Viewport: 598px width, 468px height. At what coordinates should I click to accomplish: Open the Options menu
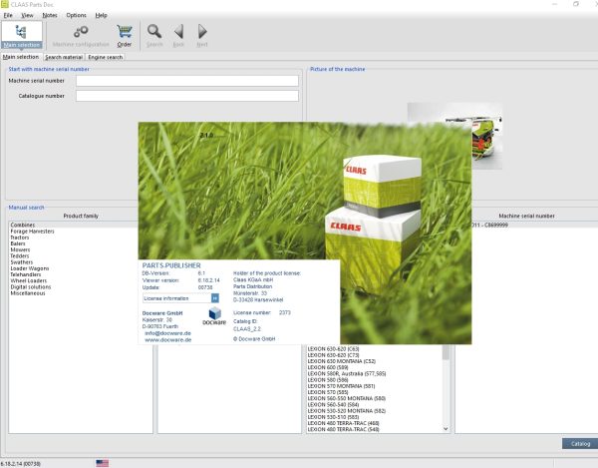tap(76, 16)
